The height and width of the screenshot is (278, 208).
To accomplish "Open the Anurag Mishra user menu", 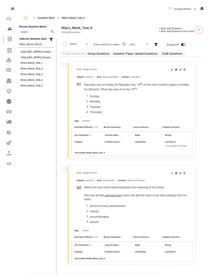I will 185,9.
